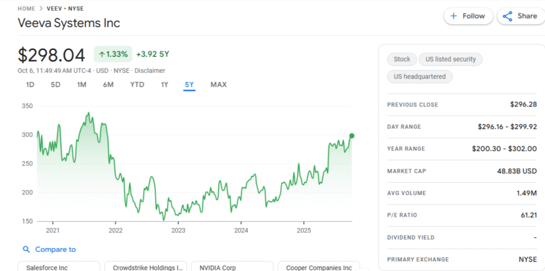The width and height of the screenshot is (545, 271).
Task: Choose the 1Y time range
Action: click(x=164, y=84)
